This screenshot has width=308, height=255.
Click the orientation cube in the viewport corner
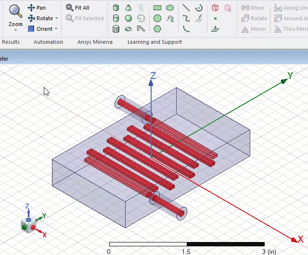tap(28, 225)
